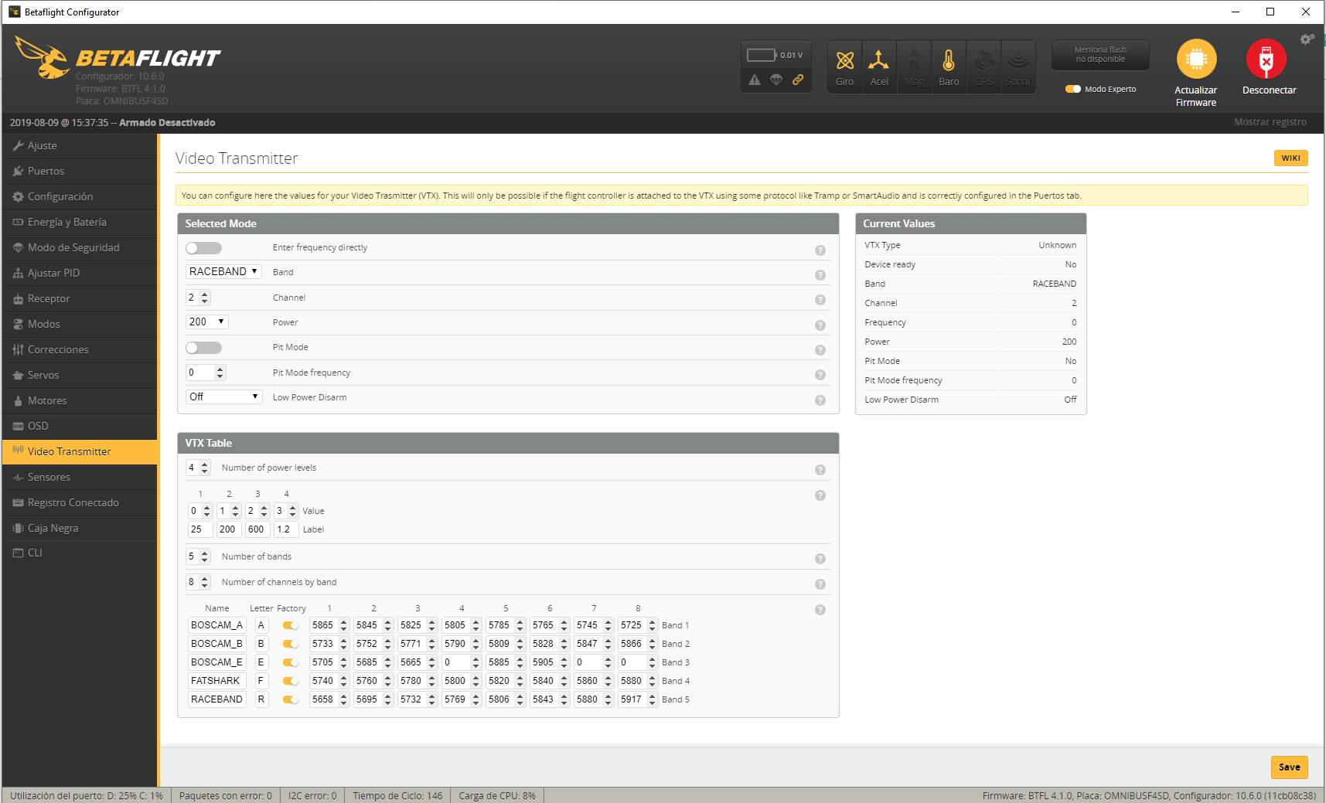Click Mostrar registro link
Viewport: 1326px width, 803px height.
1270,122
